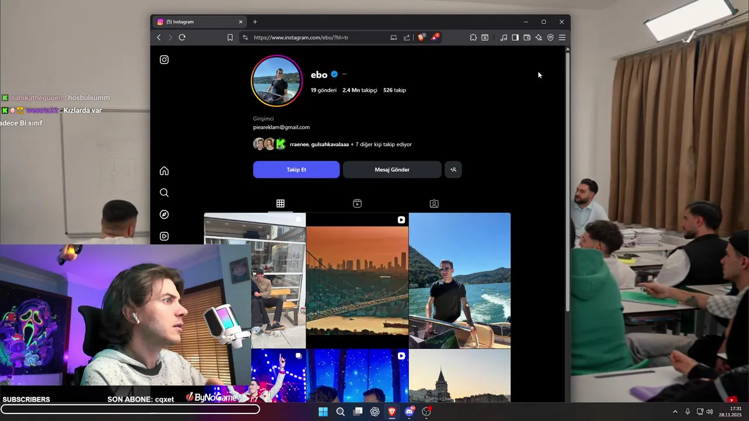
Task: Expand hidden system tray icons chevron
Action: 675,412
